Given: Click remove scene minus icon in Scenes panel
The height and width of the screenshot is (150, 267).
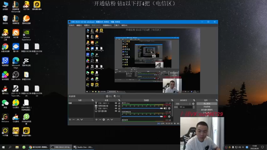Looking at the screenshot, I should coord(73,120).
